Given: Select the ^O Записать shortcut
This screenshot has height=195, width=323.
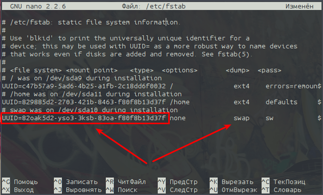Looking at the screenshot, I should click(x=75, y=182).
